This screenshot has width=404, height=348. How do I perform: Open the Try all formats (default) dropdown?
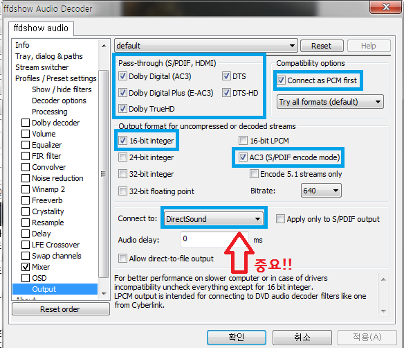[330, 102]
